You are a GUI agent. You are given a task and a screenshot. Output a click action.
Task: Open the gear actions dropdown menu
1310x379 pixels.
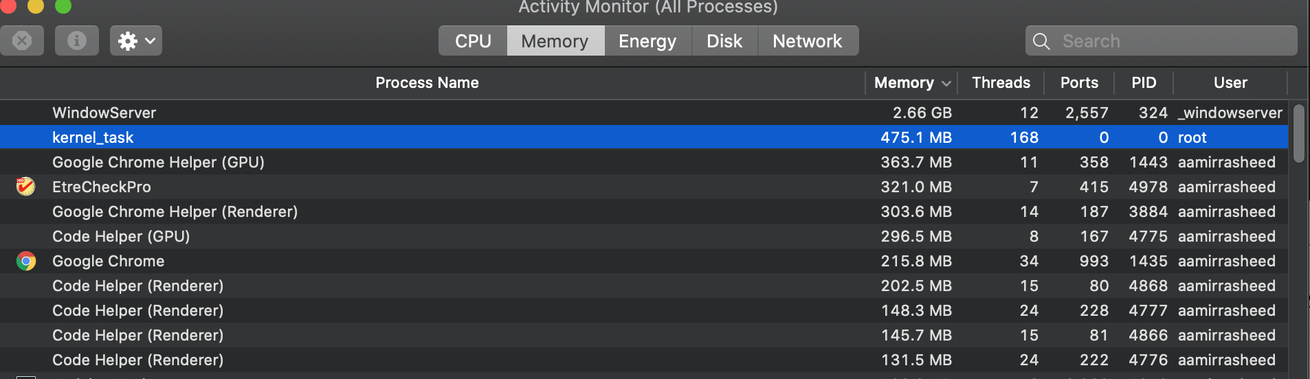pyautogui.click(x=136, y=41)
